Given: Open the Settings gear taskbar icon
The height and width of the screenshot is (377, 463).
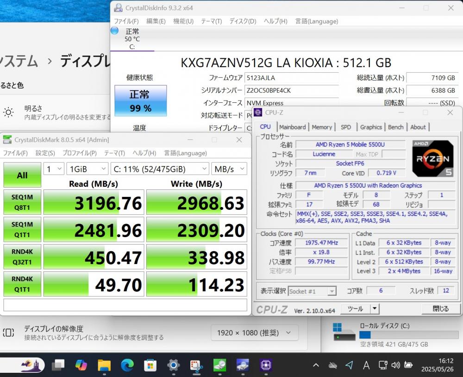Looking at the screenshot, I should (173, 365).
